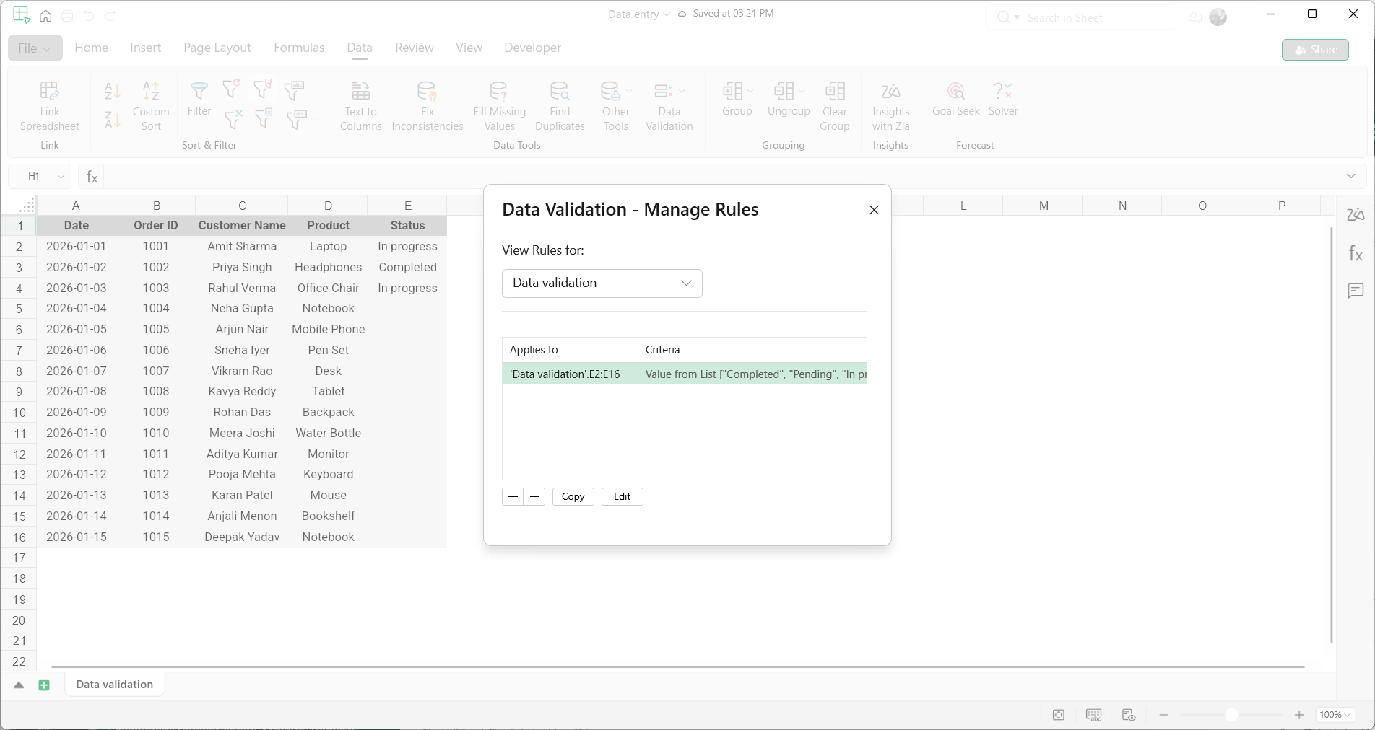Click the remove rule minus icon

[x=534, y=496]
